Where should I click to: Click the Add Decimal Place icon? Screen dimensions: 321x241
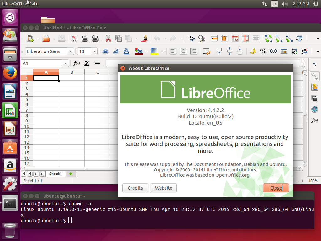[294, 51]
